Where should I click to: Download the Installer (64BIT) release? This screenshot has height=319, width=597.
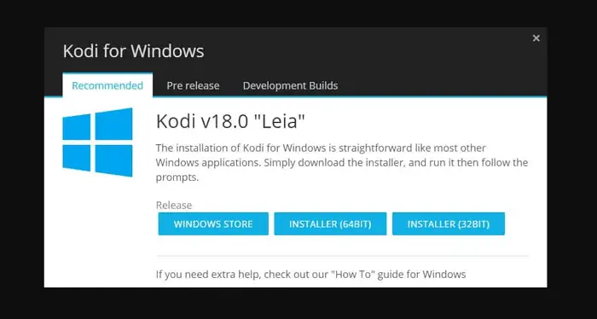click(x=330, y=223)
